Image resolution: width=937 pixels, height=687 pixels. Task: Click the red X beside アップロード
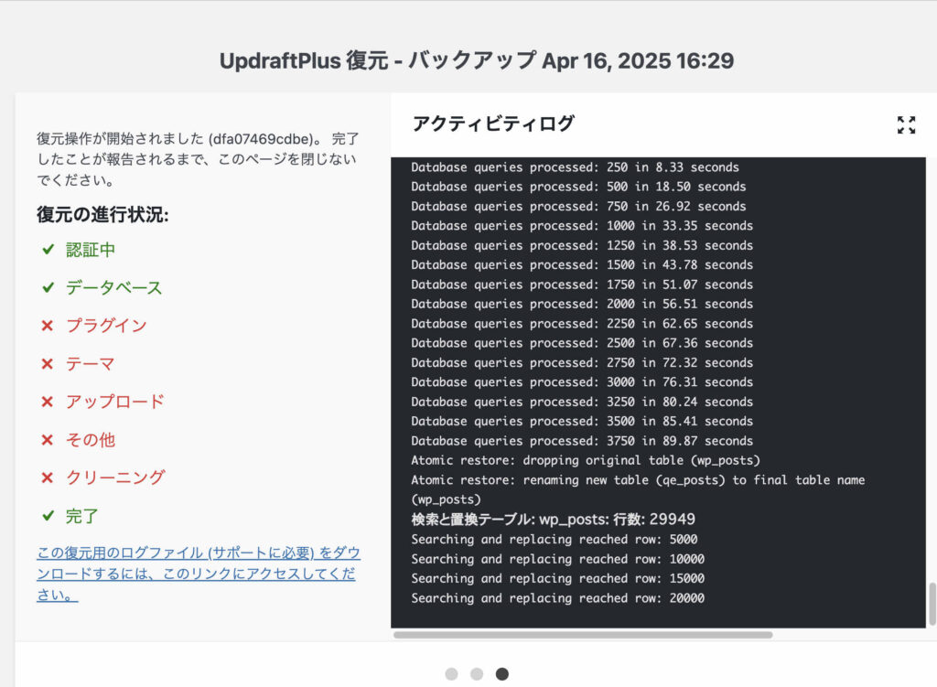click(x=48, y=402)
